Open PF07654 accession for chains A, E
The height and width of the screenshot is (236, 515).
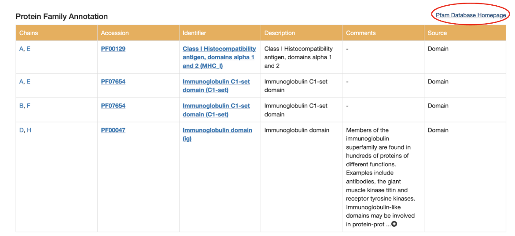tap(113, 82)
